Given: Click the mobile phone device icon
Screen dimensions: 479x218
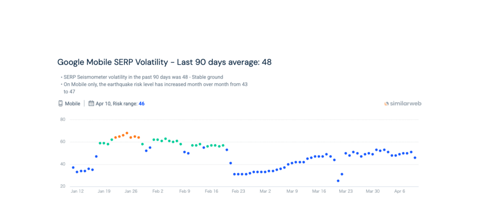Looking at the screenshot, I should tap(60, 103).
